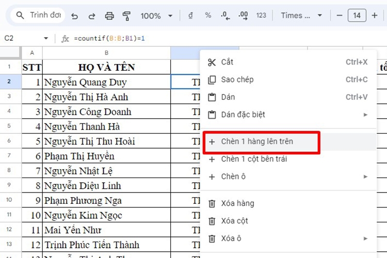Click cell Nguyễn Diệu Linh
This screenshot has width=387, height=258.
[106, 185]
